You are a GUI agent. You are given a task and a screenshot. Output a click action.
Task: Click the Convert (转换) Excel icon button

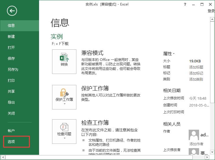click(x=64, y=61)
